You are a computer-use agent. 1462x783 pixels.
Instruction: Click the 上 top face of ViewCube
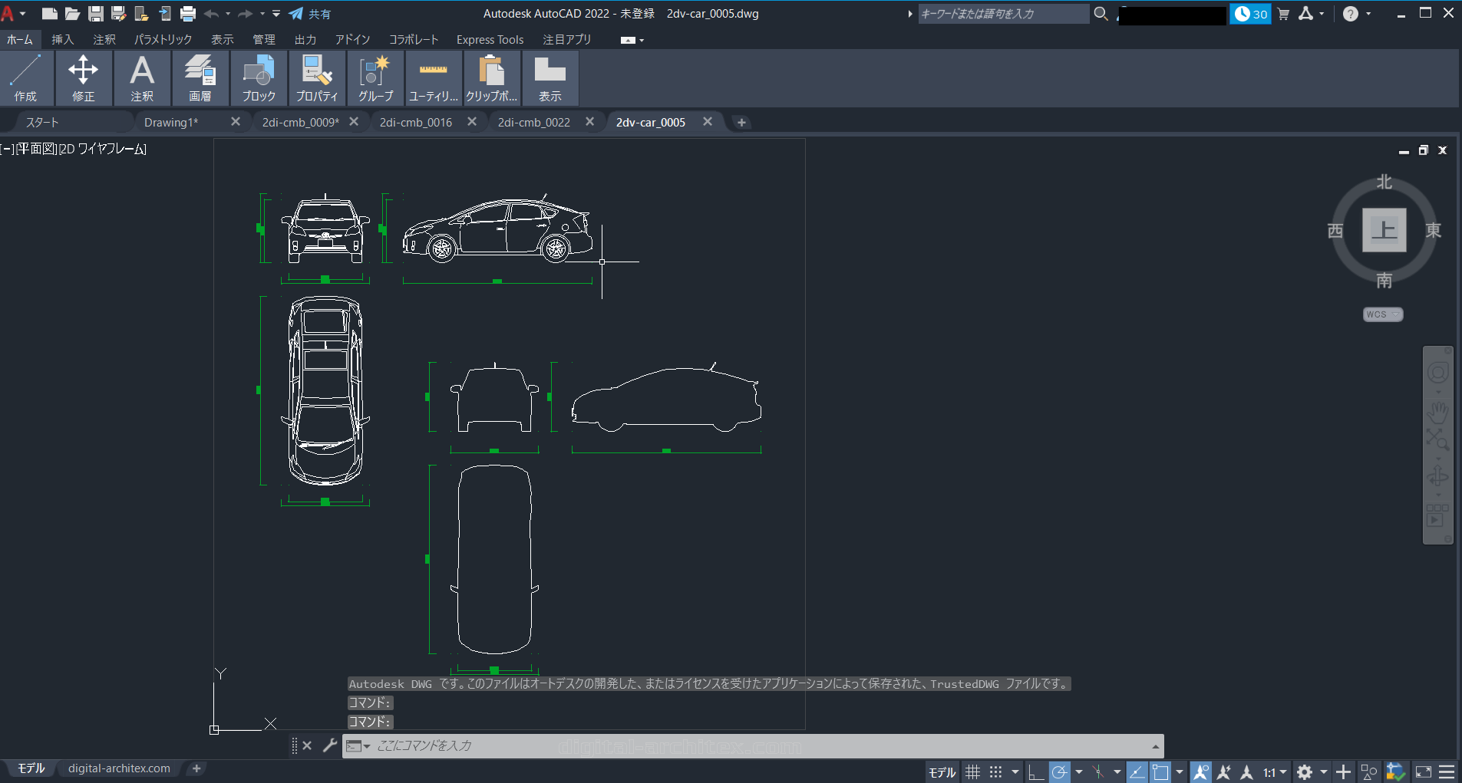click(x=1384, y=229)
